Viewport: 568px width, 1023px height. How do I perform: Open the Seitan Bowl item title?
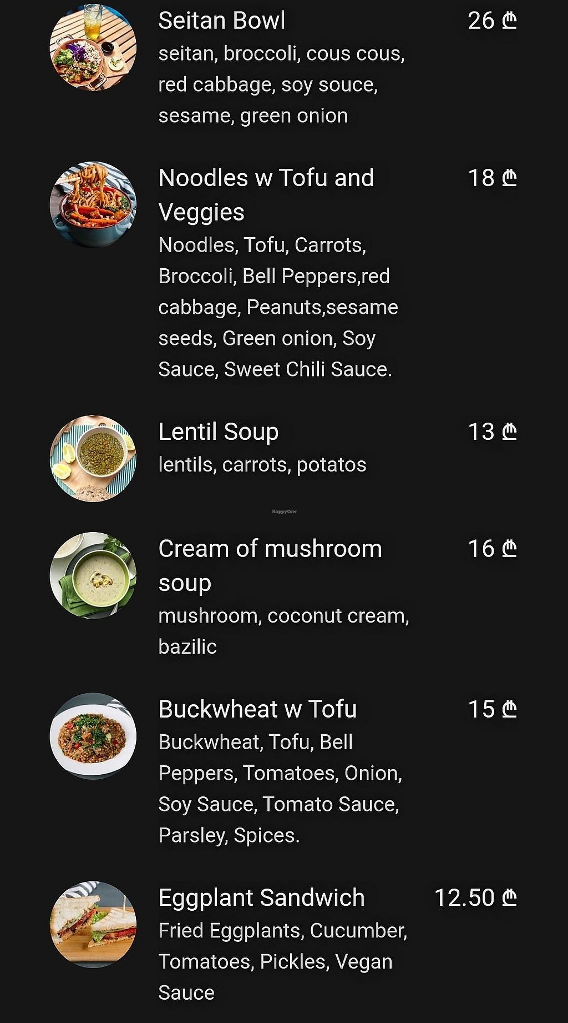(x=221, y=21)
